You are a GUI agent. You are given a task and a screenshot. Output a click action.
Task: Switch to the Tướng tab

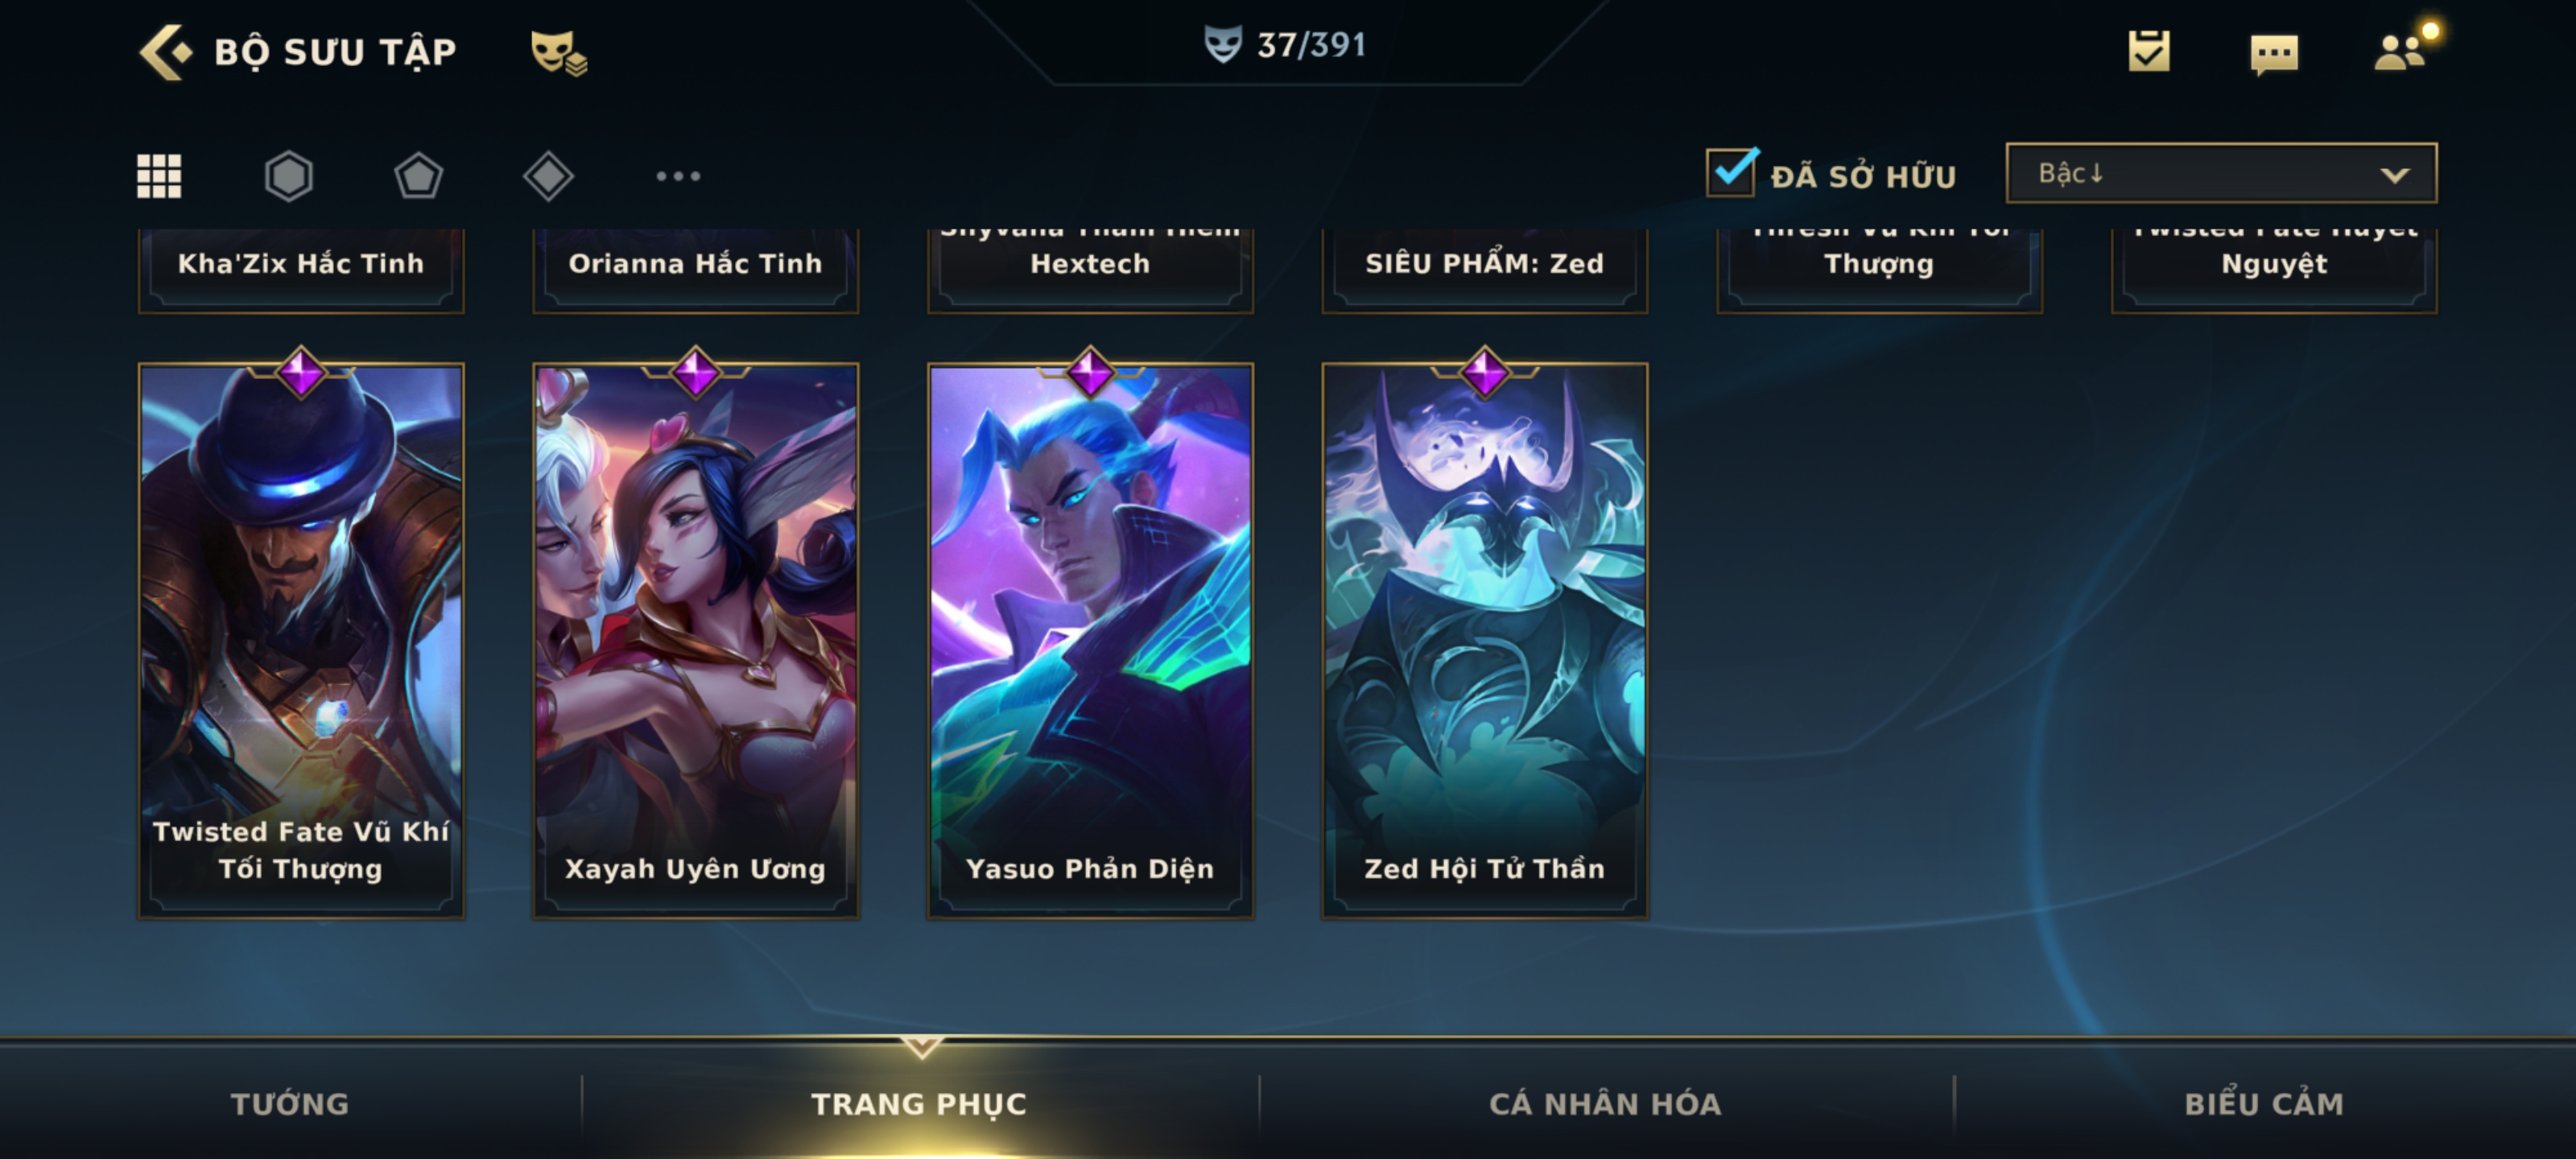point(290,1103)
